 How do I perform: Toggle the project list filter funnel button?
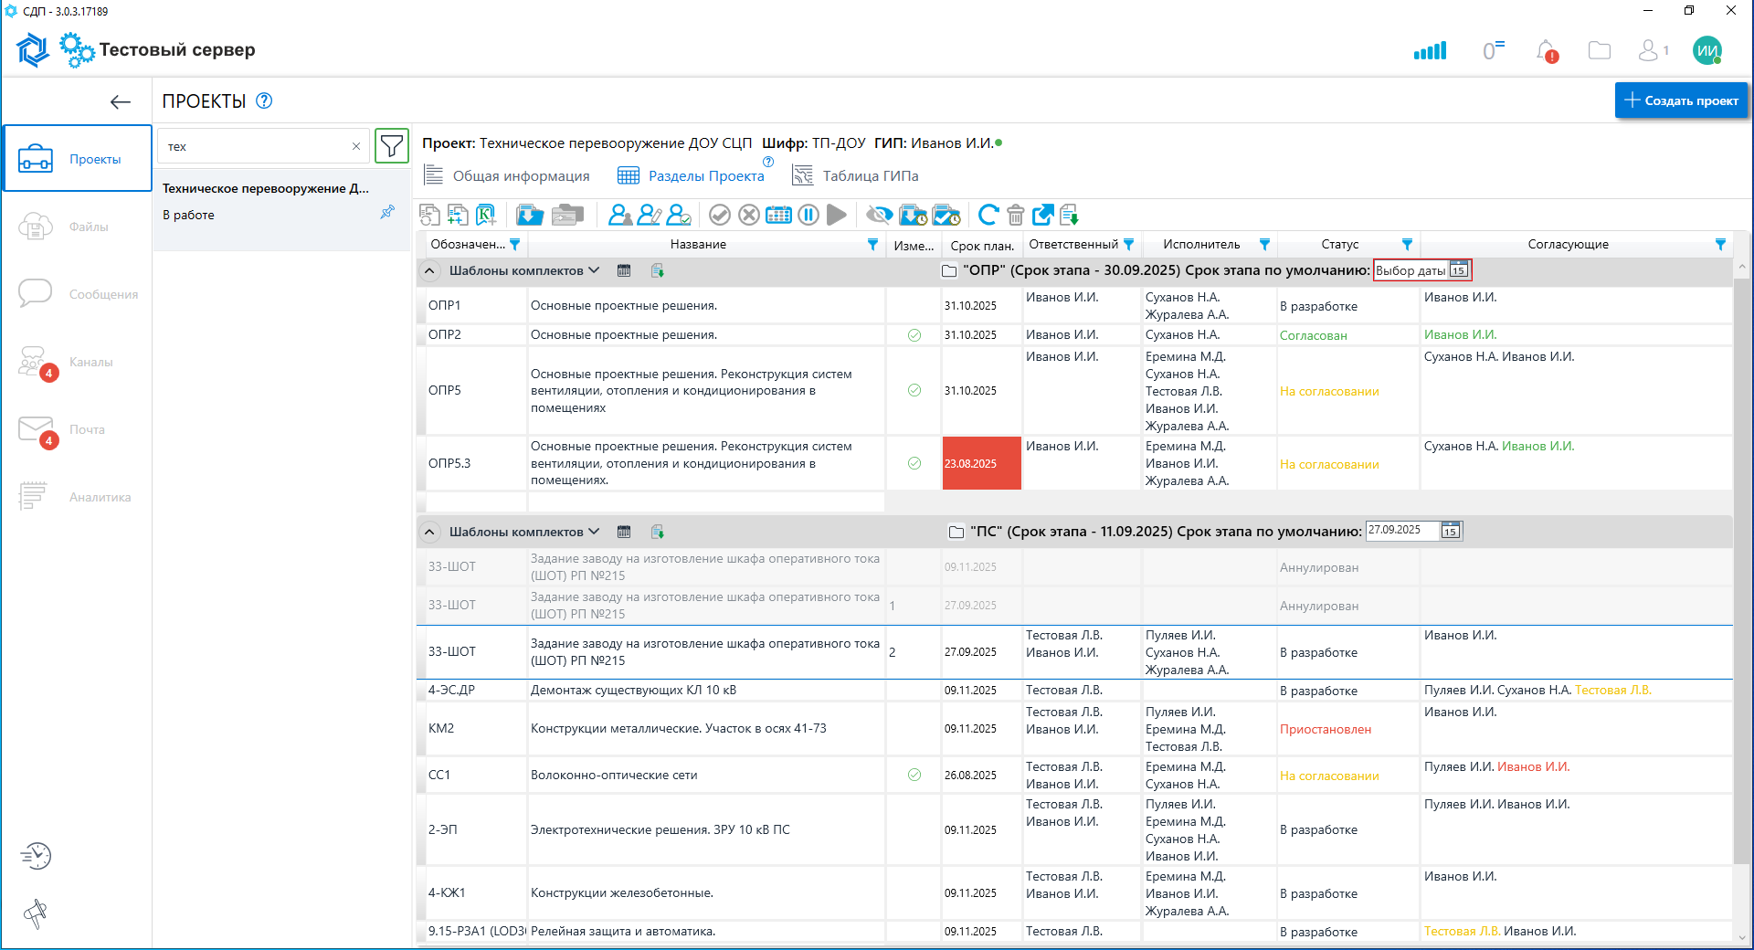point(392,146)
